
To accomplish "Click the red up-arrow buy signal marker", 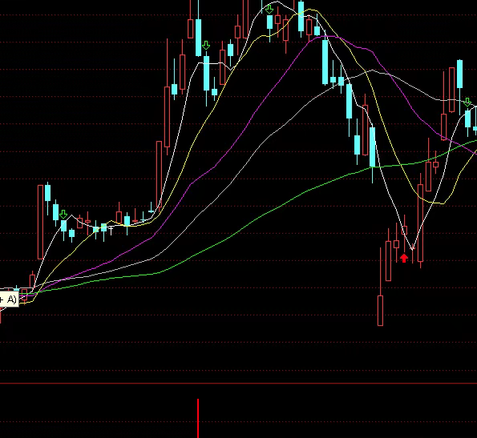I will (404, 258).
